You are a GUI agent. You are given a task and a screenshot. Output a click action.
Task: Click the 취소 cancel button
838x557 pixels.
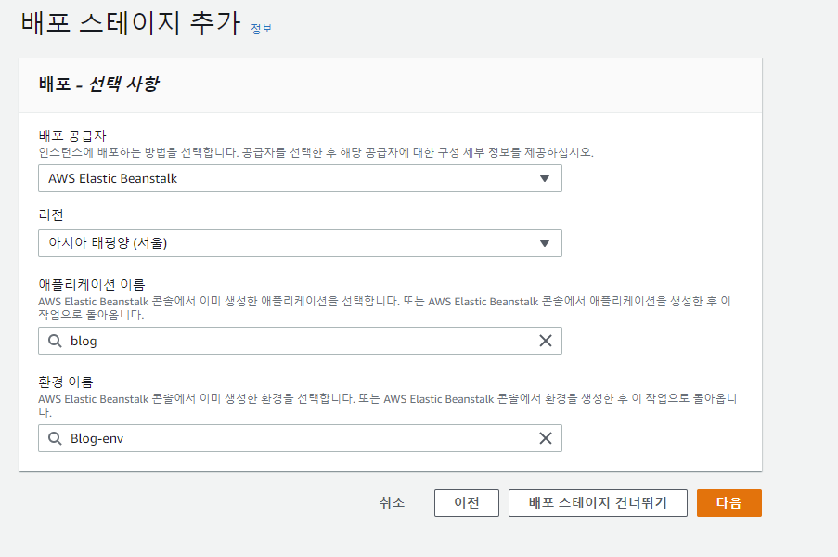click(x=392, y=502)
